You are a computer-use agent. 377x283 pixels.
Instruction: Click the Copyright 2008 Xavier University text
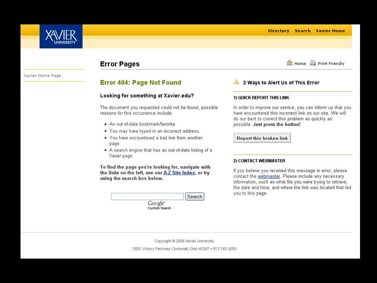pyautogui.click(x=184, y=241)
